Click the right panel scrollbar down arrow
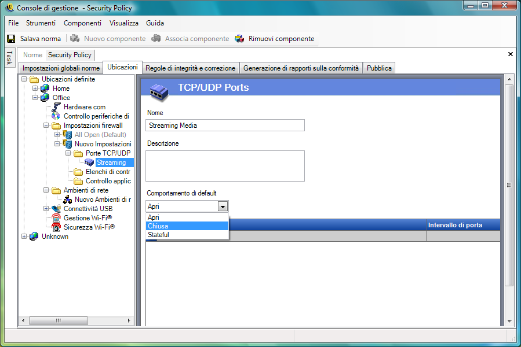 [509, 322]
